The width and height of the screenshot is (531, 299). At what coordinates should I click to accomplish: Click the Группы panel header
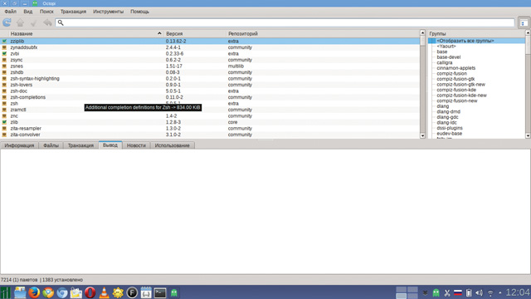click(476, 33)
